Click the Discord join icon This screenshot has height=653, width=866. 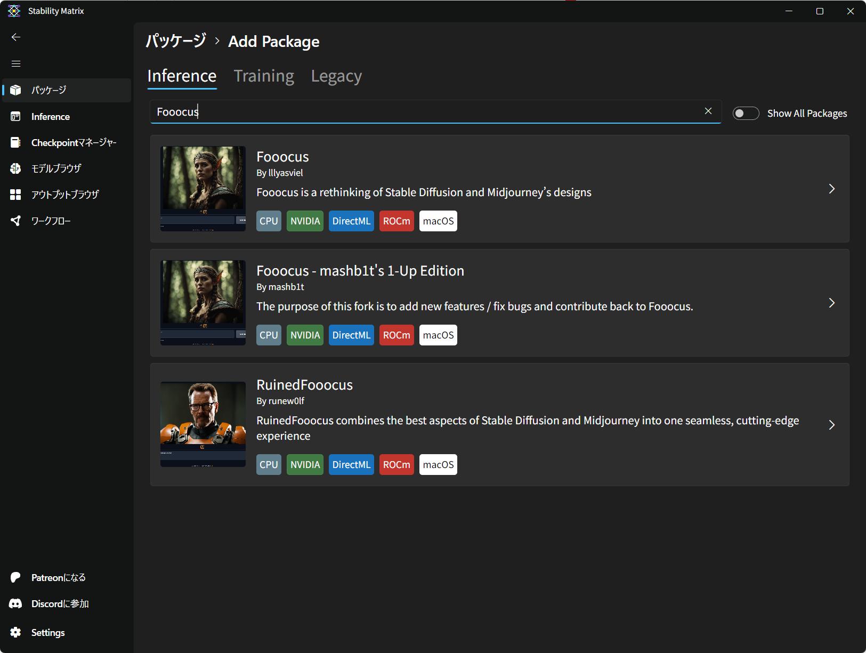(x=15, y=603)
